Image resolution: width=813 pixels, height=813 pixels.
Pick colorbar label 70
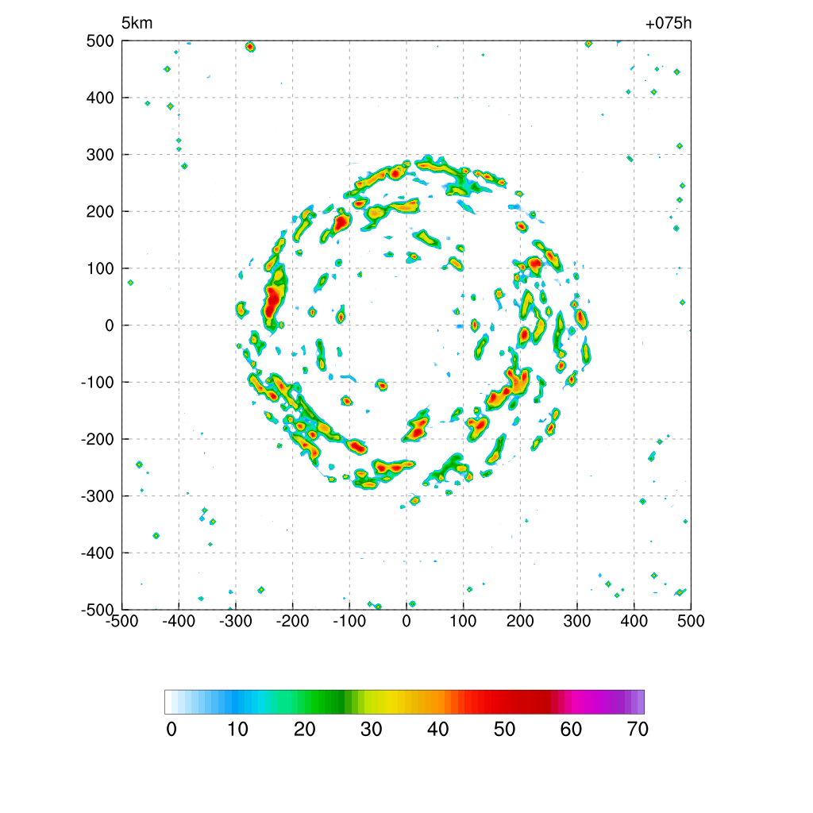[638, 730]
